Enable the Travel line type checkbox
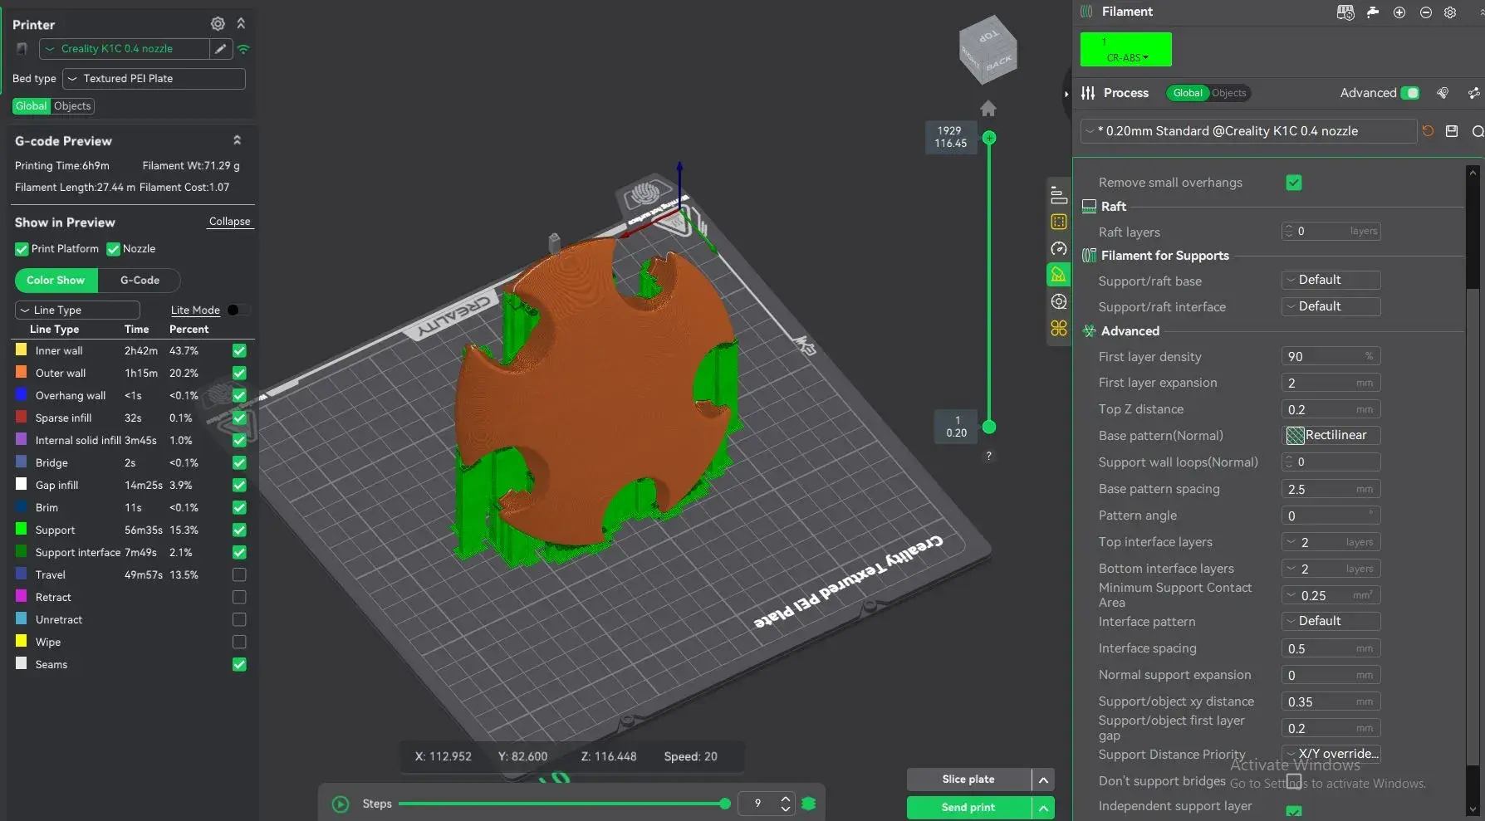 coord(239,574)
